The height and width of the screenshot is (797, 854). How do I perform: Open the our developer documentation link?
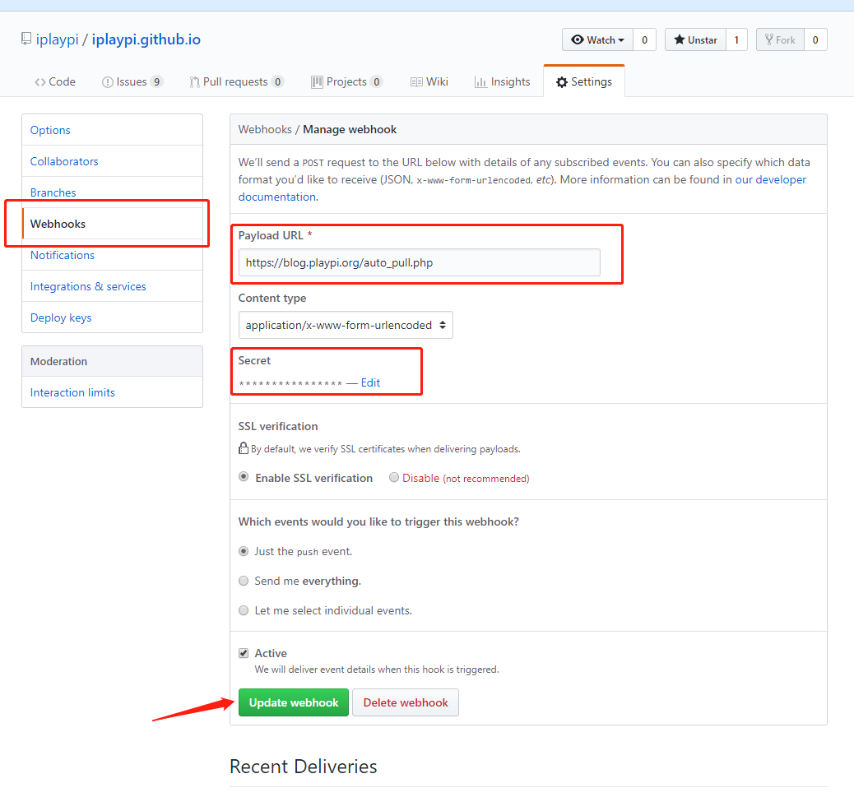click(770, 179)
